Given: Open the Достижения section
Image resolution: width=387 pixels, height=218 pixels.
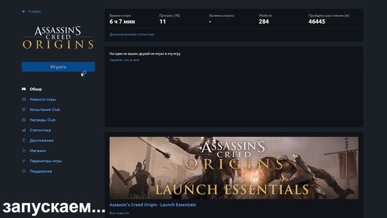Looking at the screenshot, I should click(42, 140).
